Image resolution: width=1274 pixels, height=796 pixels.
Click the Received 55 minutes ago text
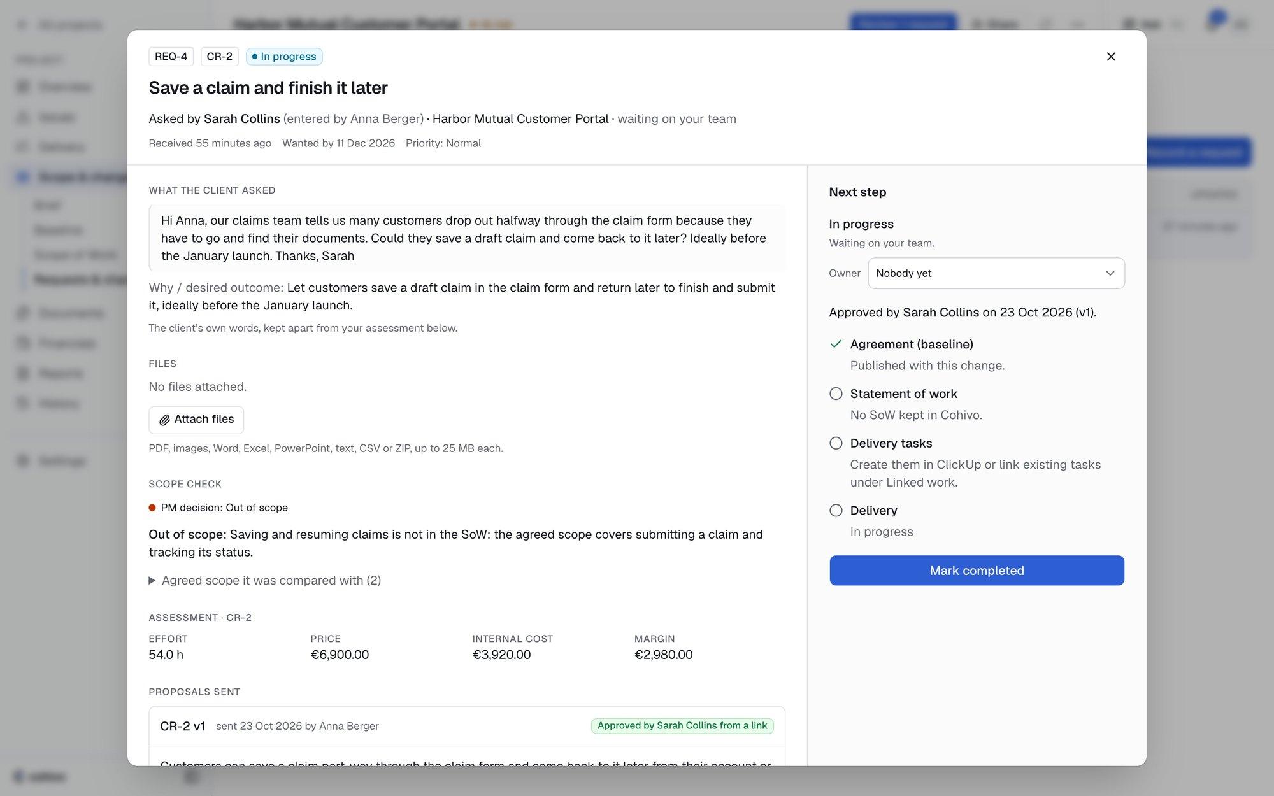pos(210,143)
